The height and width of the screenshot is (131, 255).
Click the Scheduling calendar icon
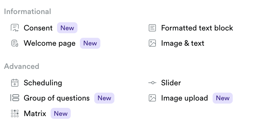pyautogui.click(x=15, y=83)
